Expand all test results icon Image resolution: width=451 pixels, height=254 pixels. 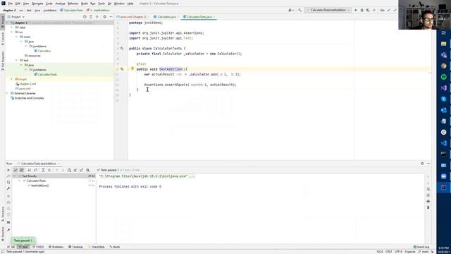click(x=43, y=170)
